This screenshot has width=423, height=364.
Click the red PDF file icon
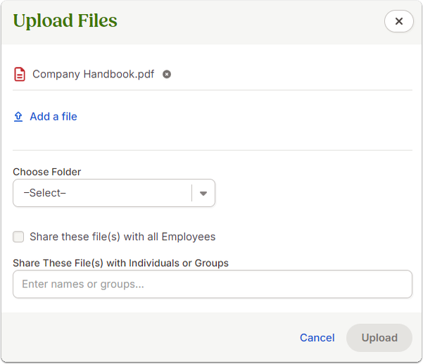pyautogui.click(x=20, y=74)
